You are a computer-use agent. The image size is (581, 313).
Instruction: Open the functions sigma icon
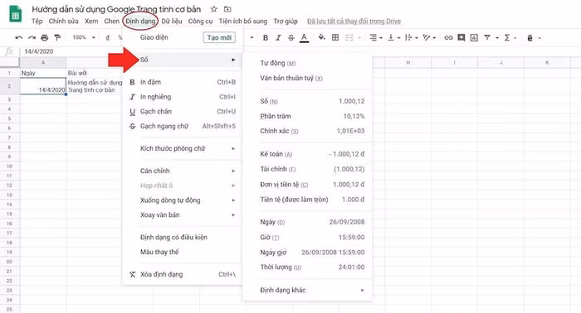[507, 38]
